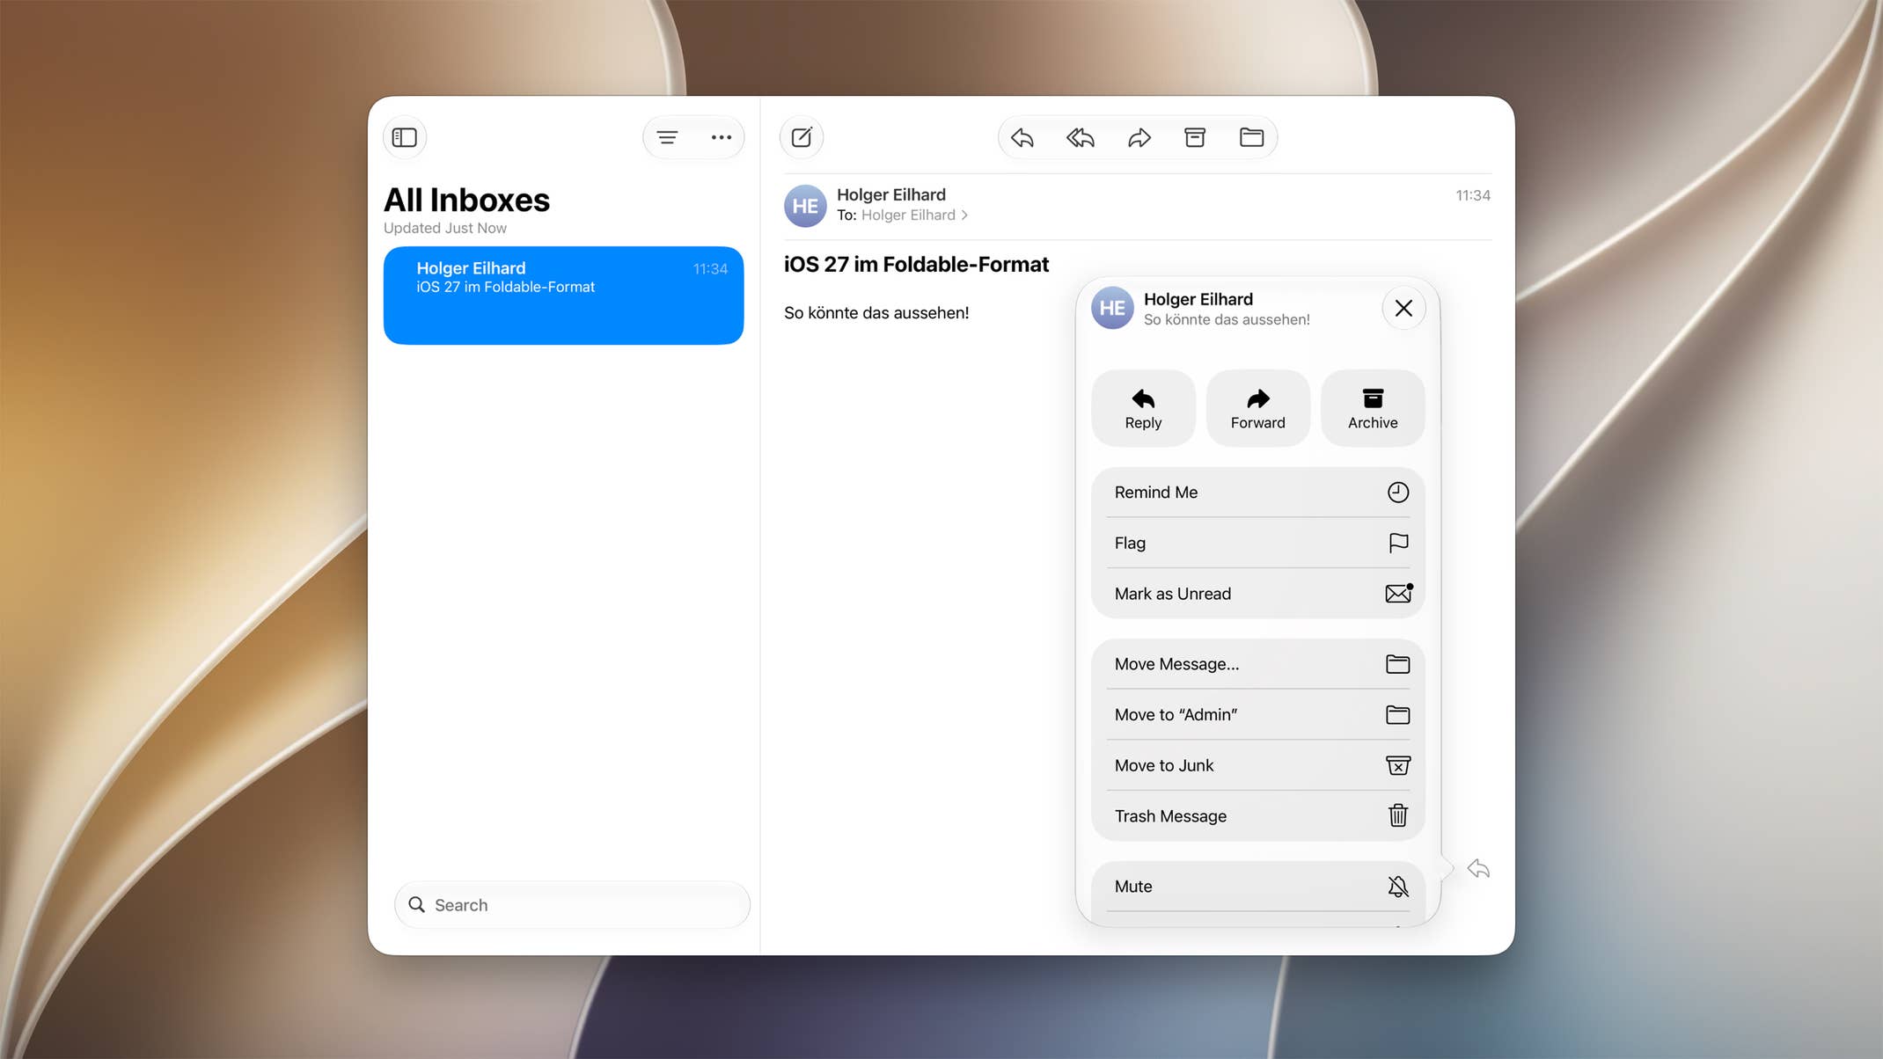Viewport: 1883px width, 1059px height.
Task: Click the "So könnte das aussehen!" body text
Action: [876, 313]
